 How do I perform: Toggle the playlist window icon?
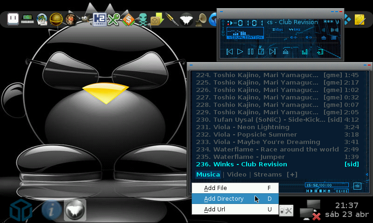(320, 52)
